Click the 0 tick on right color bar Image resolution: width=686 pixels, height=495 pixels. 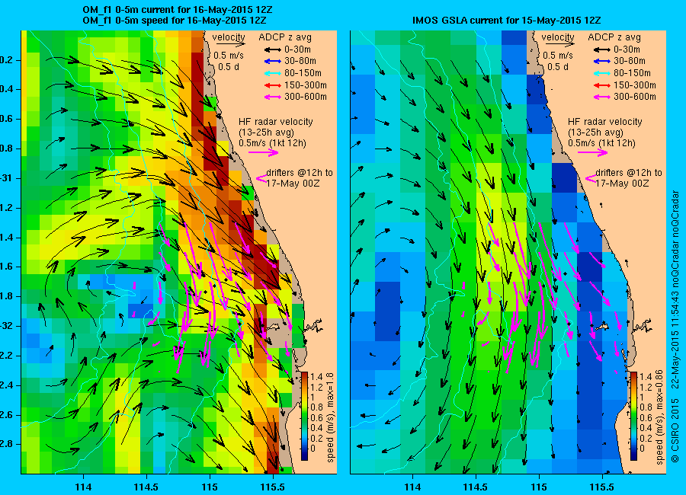point(642,449)
